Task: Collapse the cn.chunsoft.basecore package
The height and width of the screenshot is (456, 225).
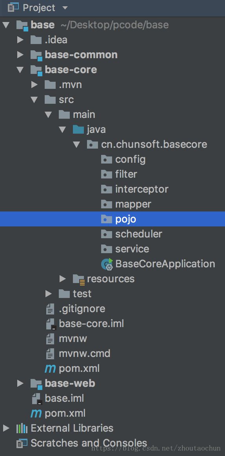Action: (76, 145)
